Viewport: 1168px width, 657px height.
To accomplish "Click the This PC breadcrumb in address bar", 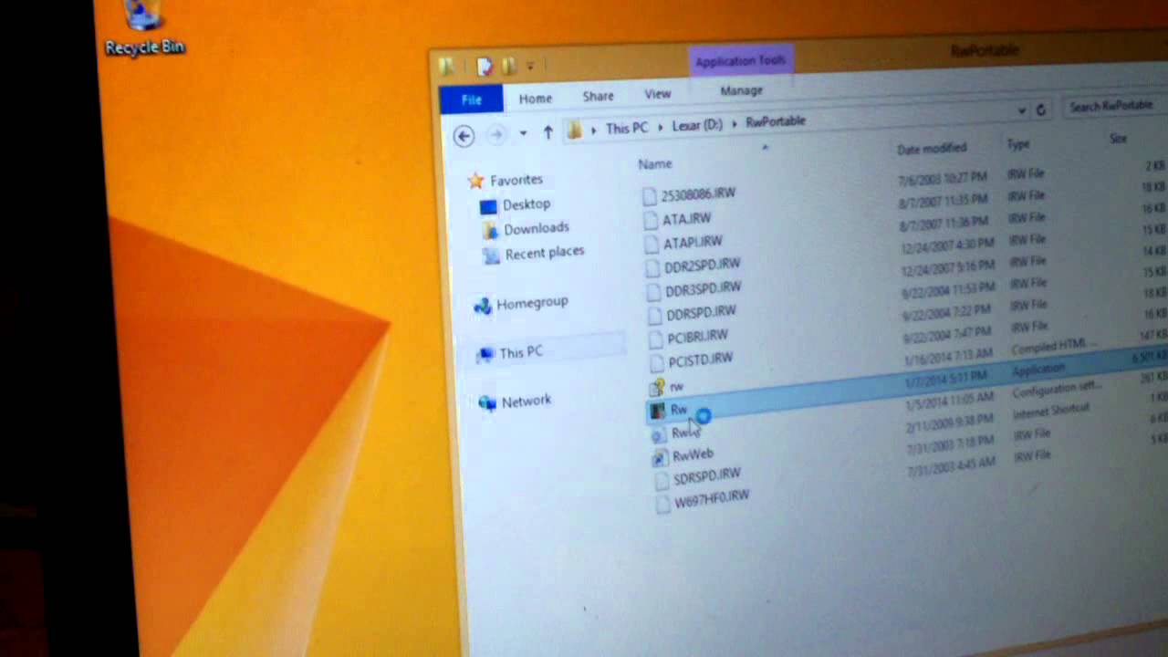I will (x=627, y=128).
